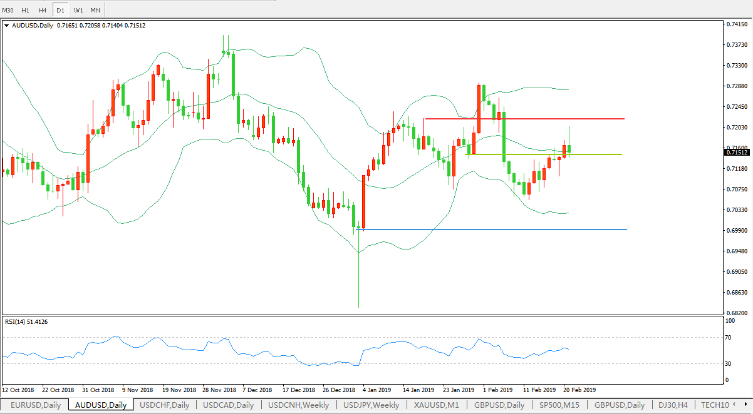Click the MN monthly timeframe button
753x414 pixels.
[95, 10]
